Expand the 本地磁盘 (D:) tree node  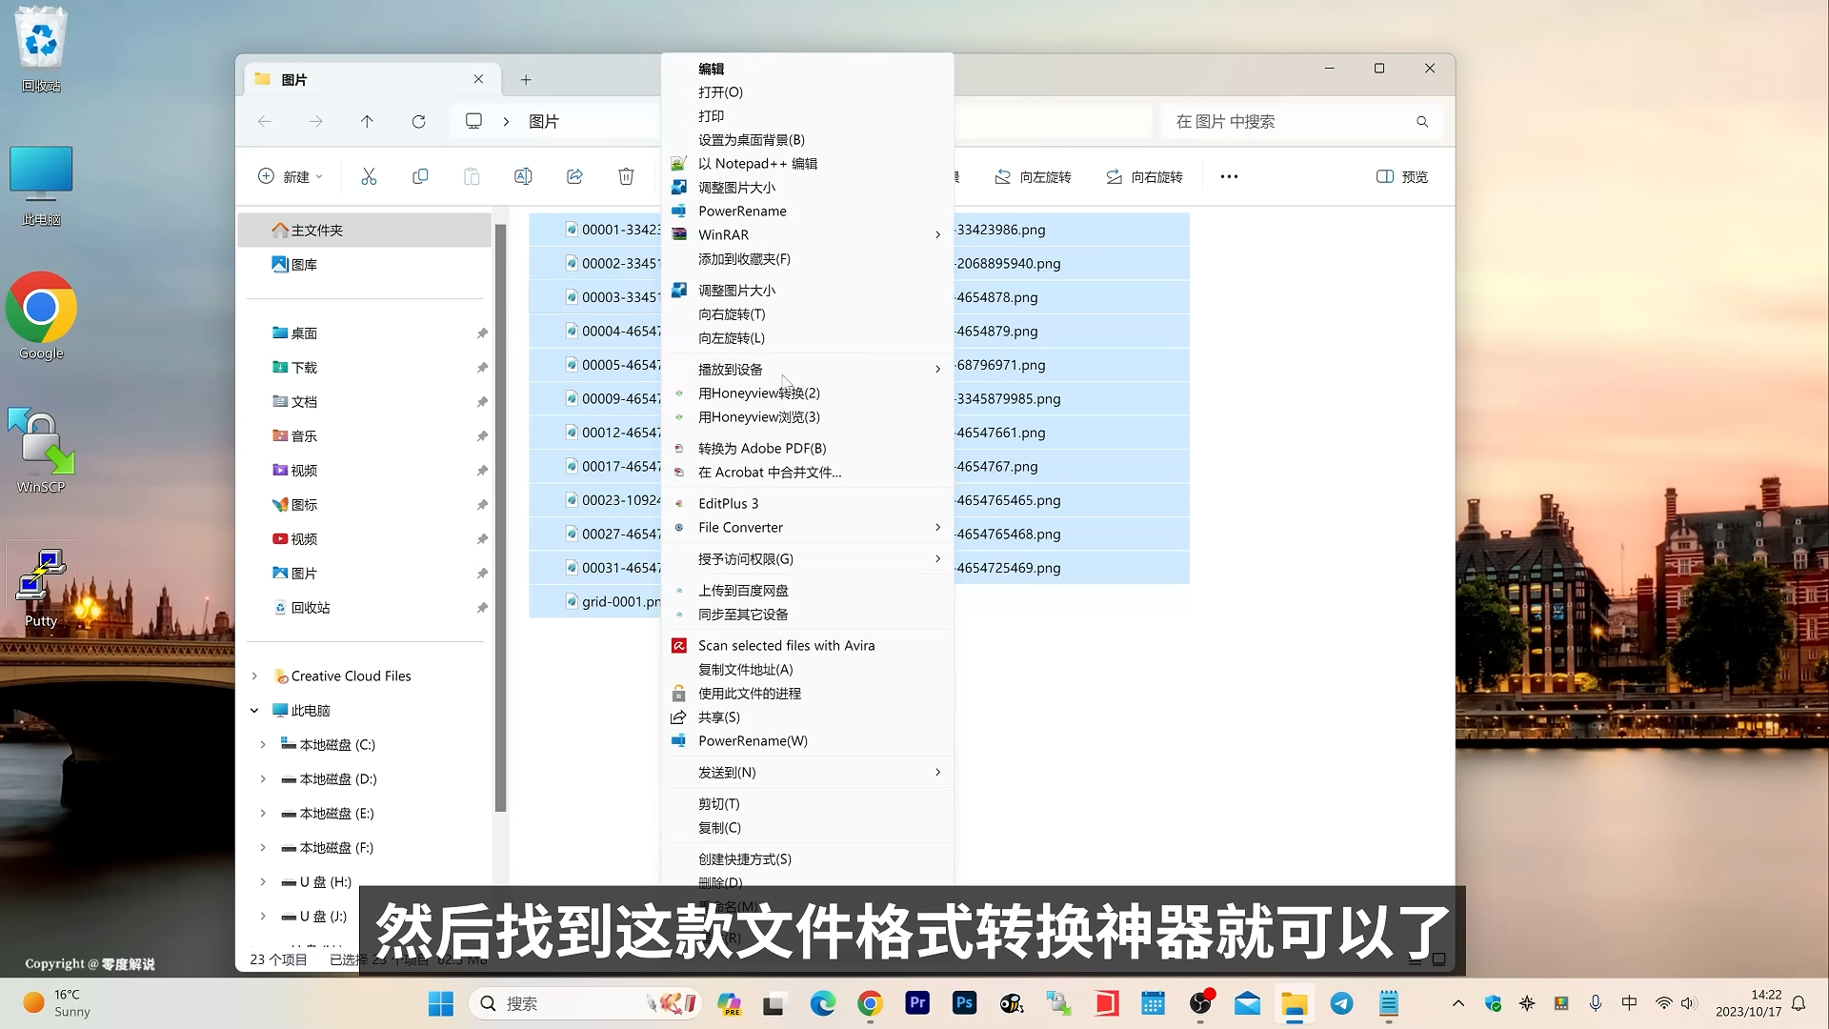coord(263,778)
